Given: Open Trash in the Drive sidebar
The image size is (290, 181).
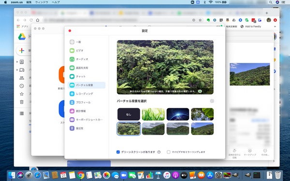Looking at the screenshot, I should click(22, 102).
